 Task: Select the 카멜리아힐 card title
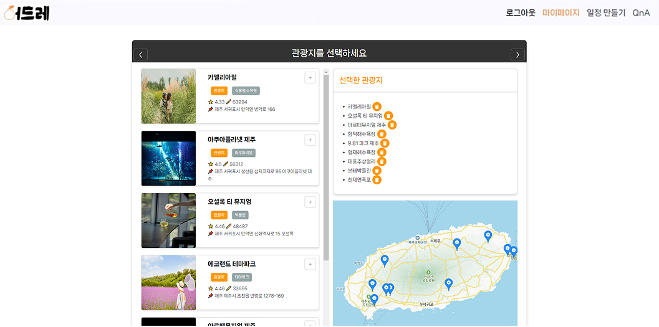tap(223, 77)
